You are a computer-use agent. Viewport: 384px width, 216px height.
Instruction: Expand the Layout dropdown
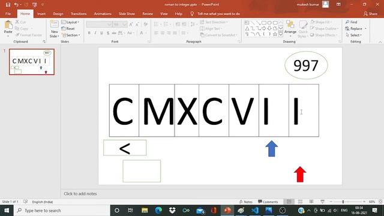[70, 22]
